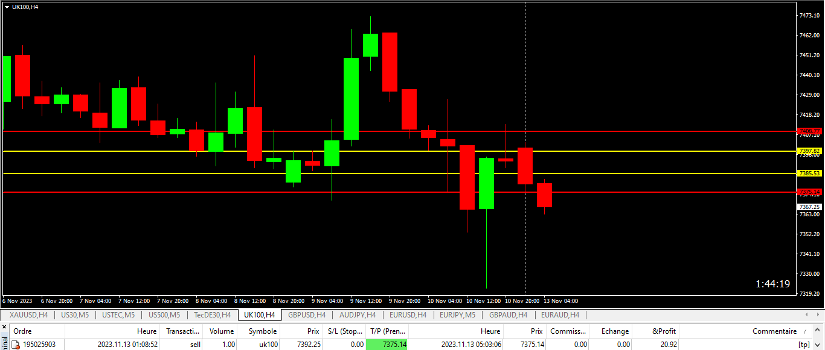Select the red 7375.14 price level label
This screenshot has width=825, height=350.
point(809,192)
